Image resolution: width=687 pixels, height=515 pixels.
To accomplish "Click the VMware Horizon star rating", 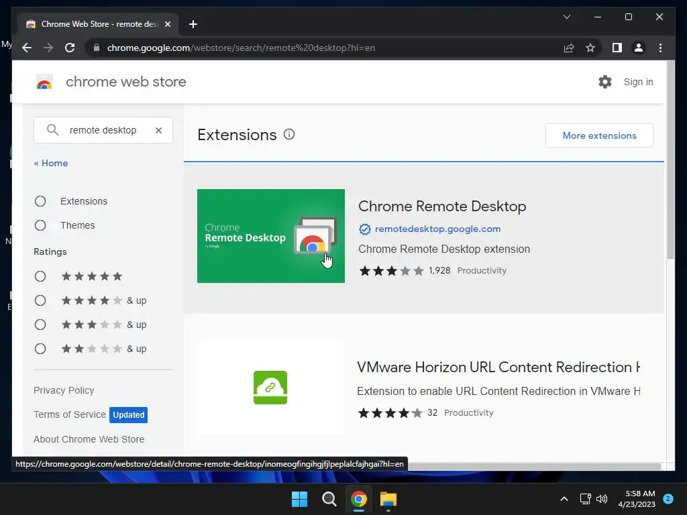I will [390, 413].
